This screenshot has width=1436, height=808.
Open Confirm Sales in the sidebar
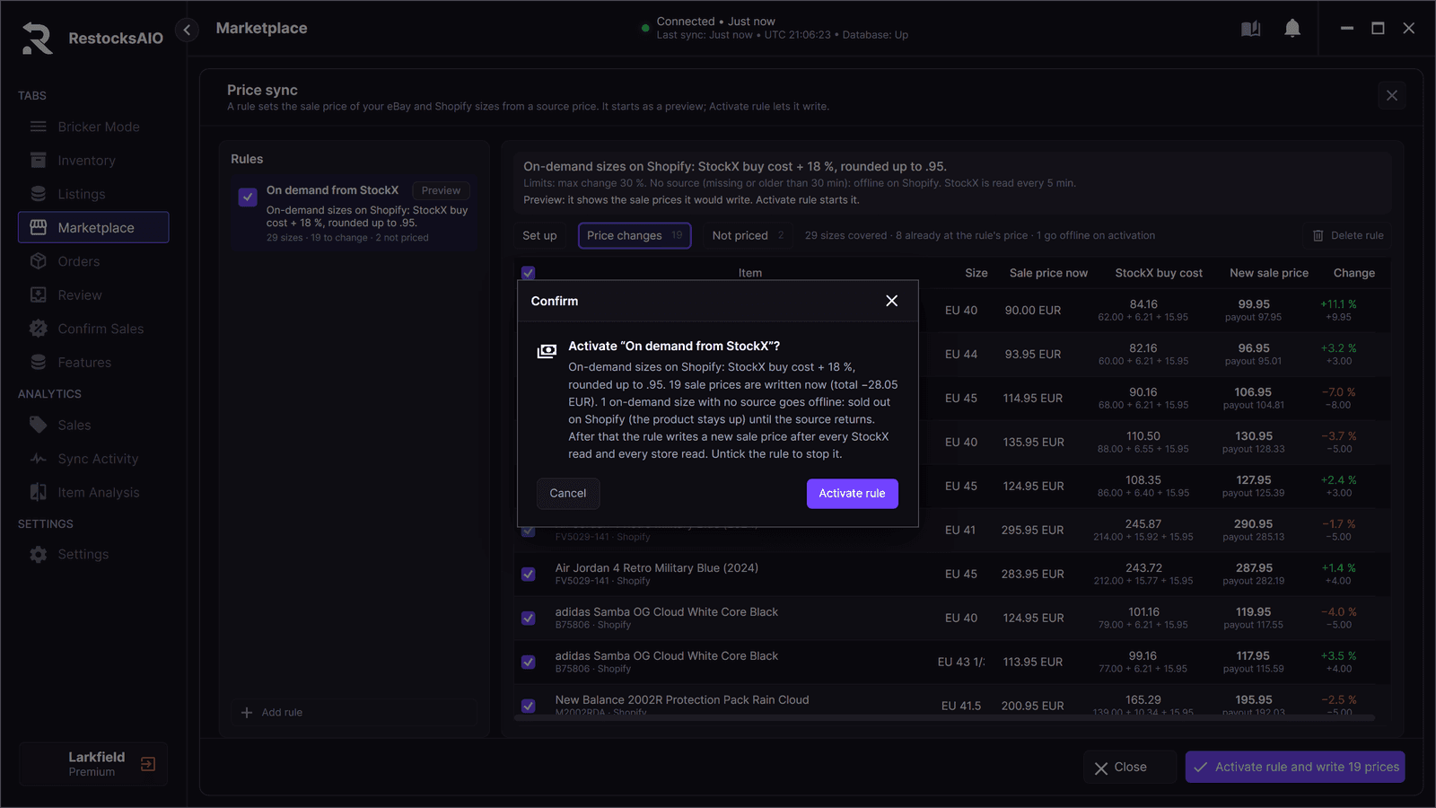(93, 329)
